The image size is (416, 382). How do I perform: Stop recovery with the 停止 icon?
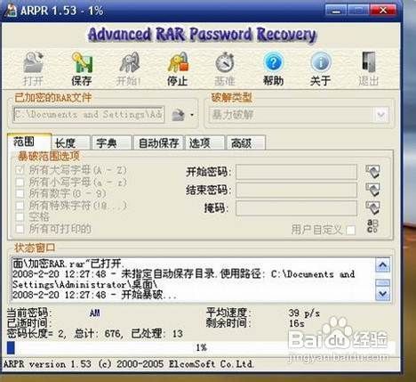tap(178, 62)
